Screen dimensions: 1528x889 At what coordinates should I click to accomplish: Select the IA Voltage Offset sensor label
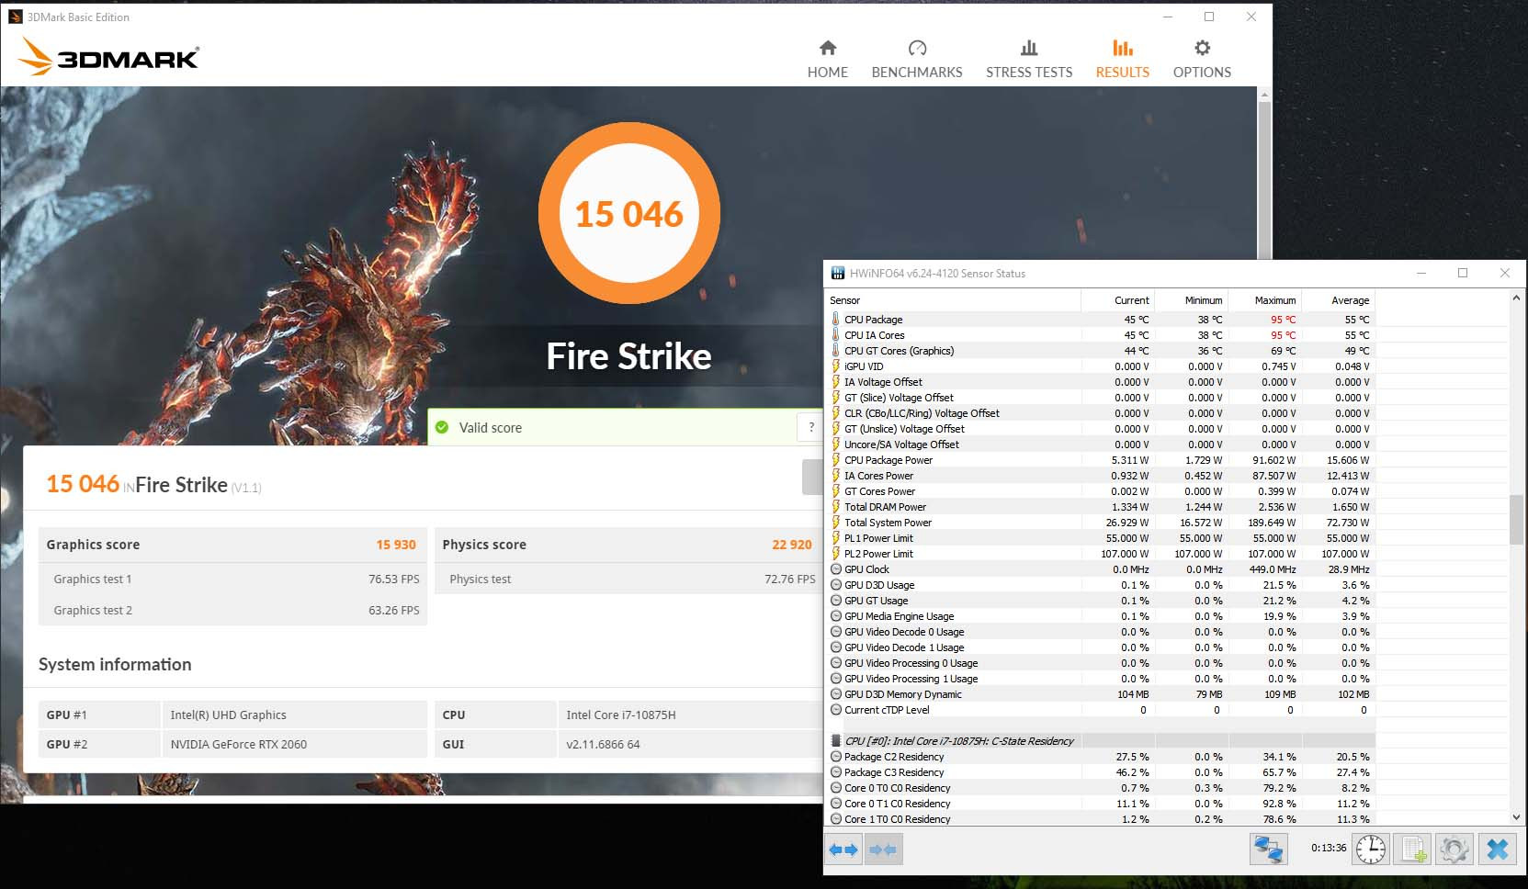[884, 381]
